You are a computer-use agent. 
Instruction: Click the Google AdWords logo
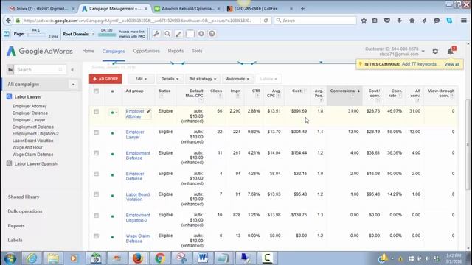(40, 51)
